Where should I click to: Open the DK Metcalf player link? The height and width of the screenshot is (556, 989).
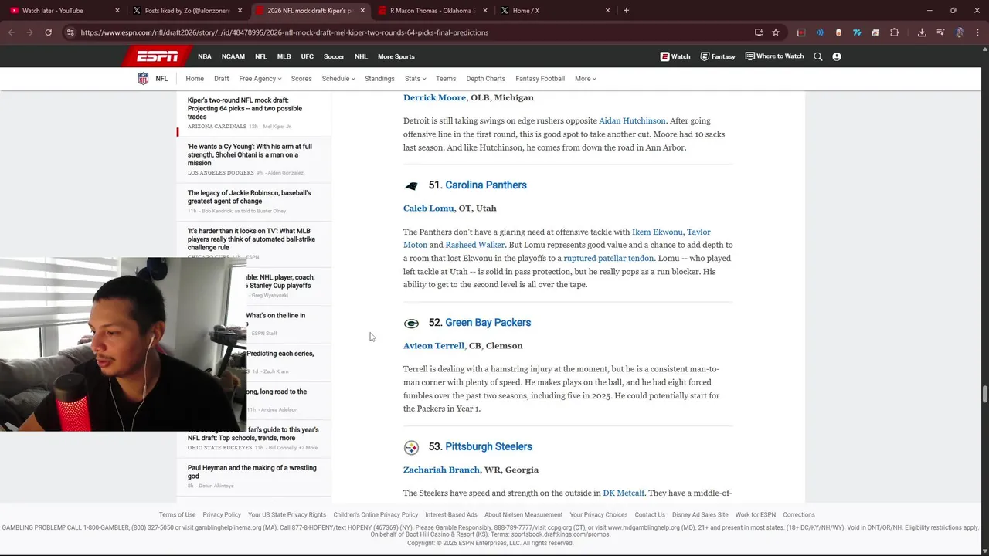624,493
